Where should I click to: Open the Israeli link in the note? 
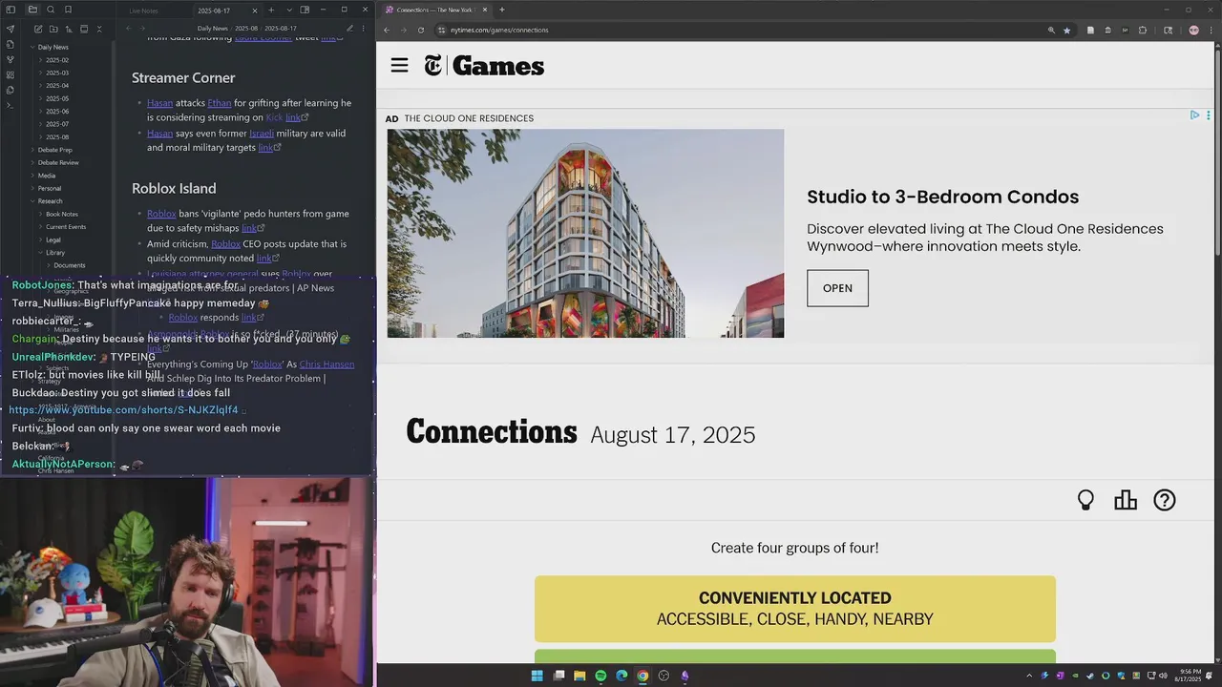pos(262,134)
